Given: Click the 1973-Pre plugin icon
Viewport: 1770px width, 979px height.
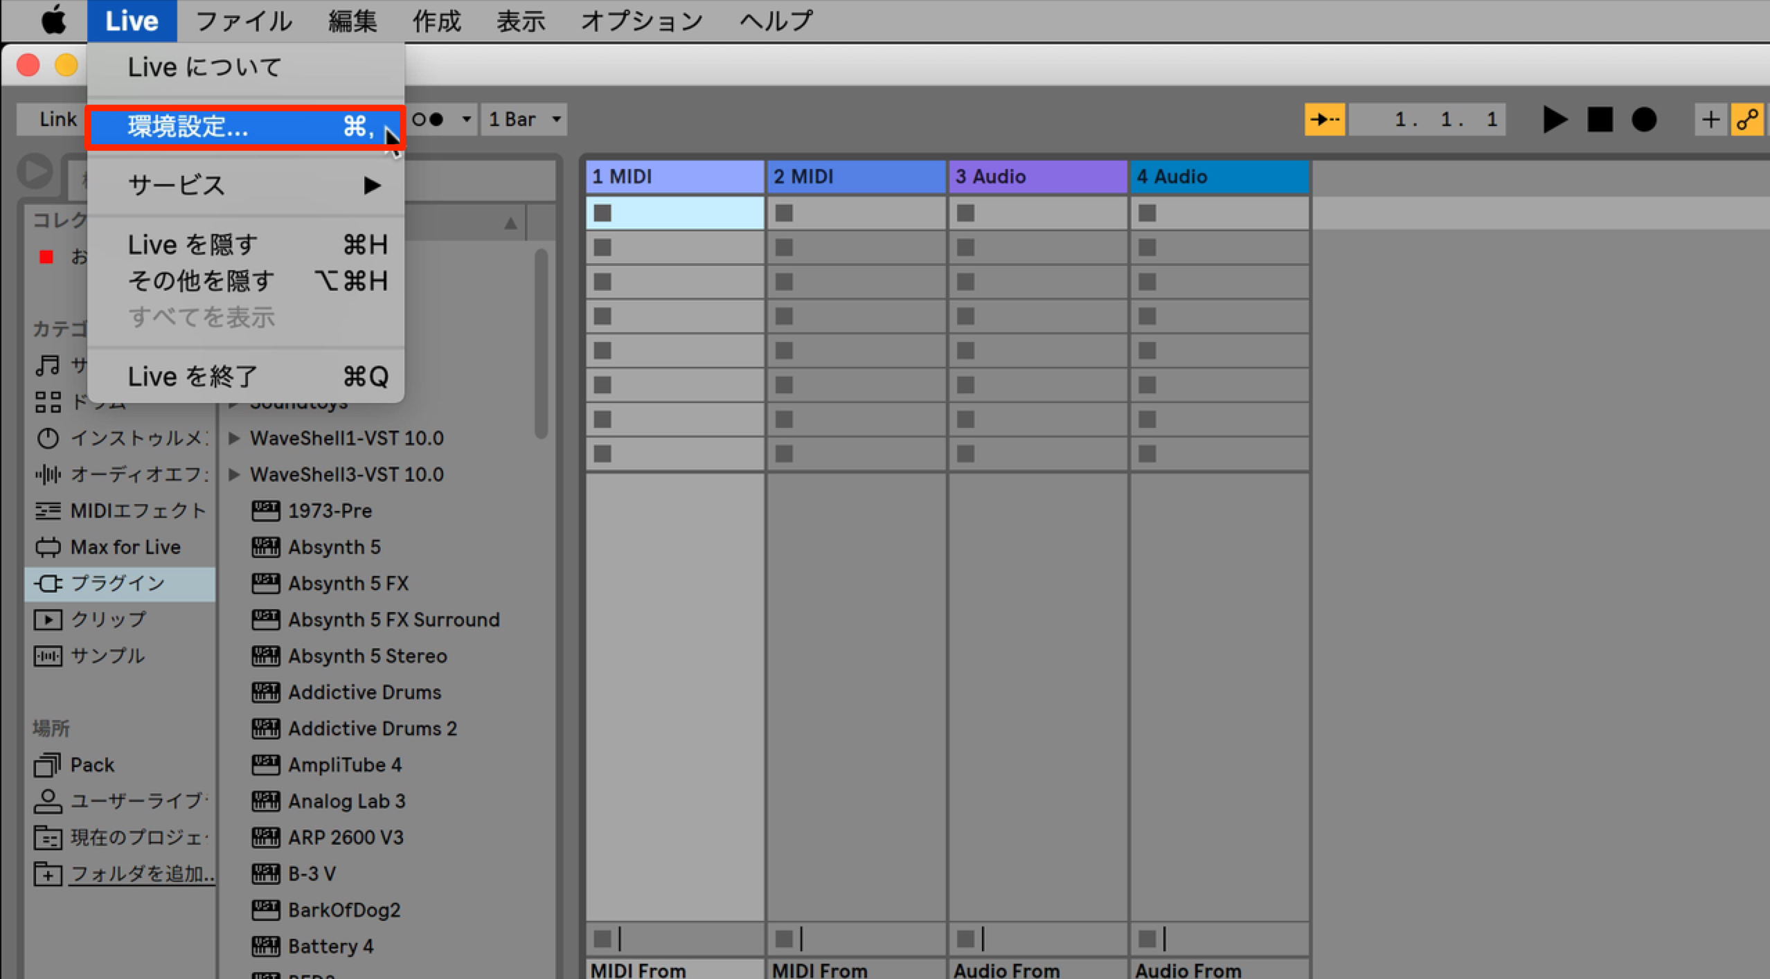Looking at the screenshot, I should coord(266,511).
